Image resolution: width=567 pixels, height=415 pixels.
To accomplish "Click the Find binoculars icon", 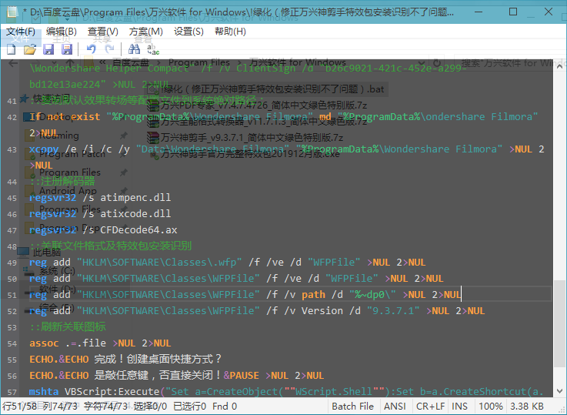I will point(134,49).
